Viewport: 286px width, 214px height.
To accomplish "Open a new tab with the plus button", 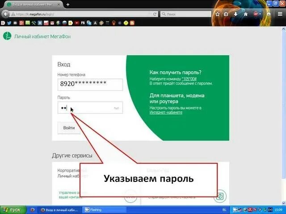I will coord(68,4).
